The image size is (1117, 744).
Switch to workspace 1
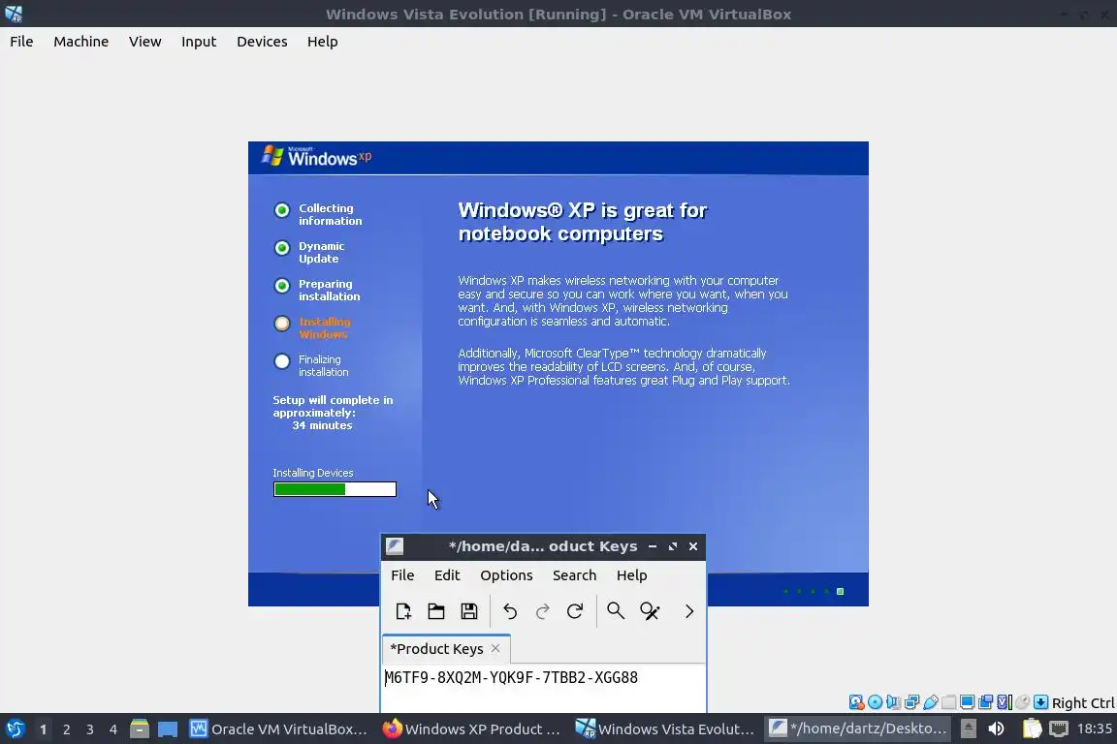(44, 729)
